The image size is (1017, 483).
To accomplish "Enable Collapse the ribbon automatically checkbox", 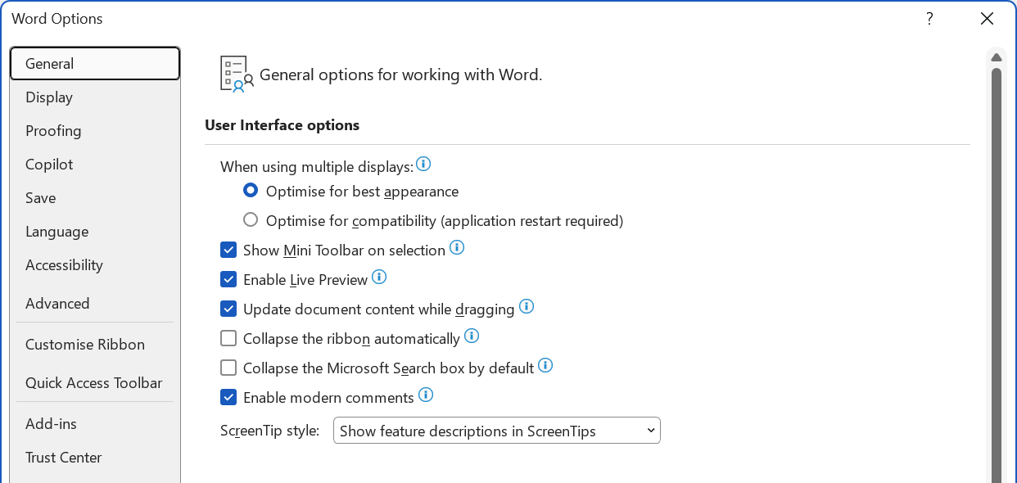I will [x=228, y=339].
